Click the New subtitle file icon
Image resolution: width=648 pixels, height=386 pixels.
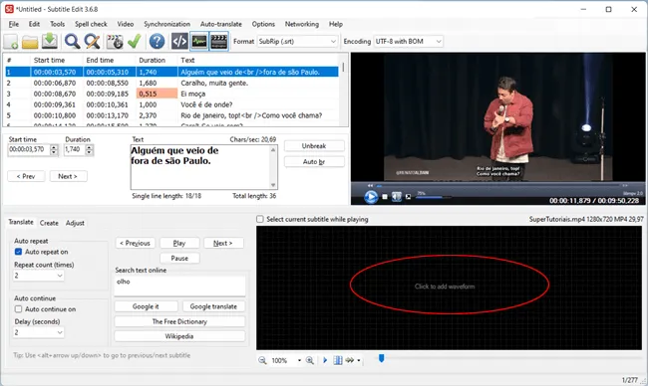point(11,41)
